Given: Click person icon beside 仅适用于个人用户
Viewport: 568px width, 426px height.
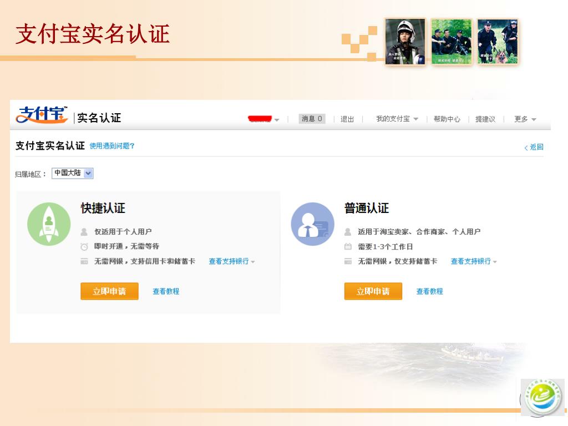Looking at the screenshot, I should pyautogui.click(x=84, y=231).
